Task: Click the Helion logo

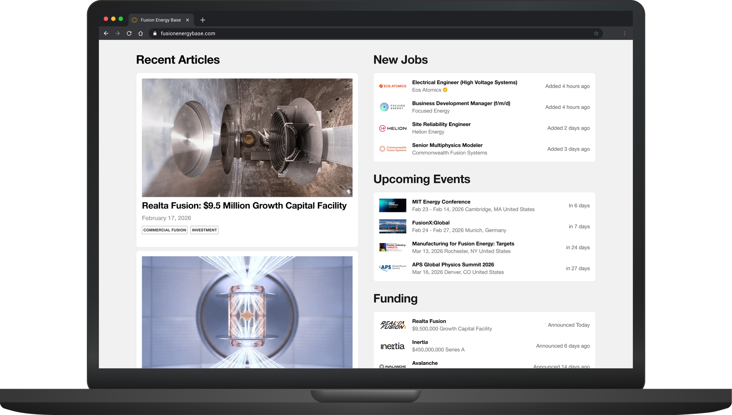Action: (x=393, y=128)
